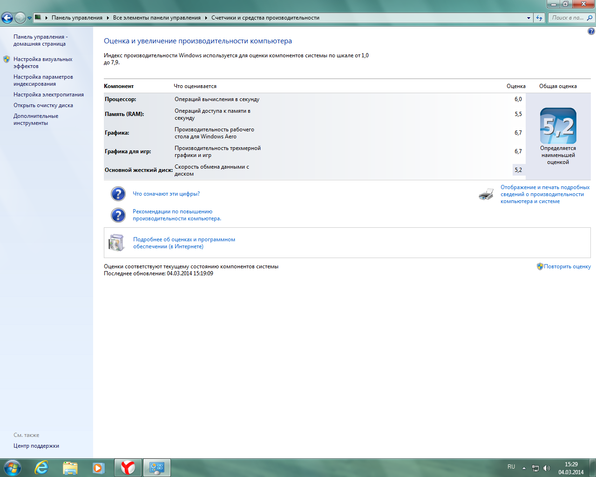Go to Панель управления breadcrumb
The height and width of the screenshot is (477, 596).
pyautogui.click(x=77, y=18)
